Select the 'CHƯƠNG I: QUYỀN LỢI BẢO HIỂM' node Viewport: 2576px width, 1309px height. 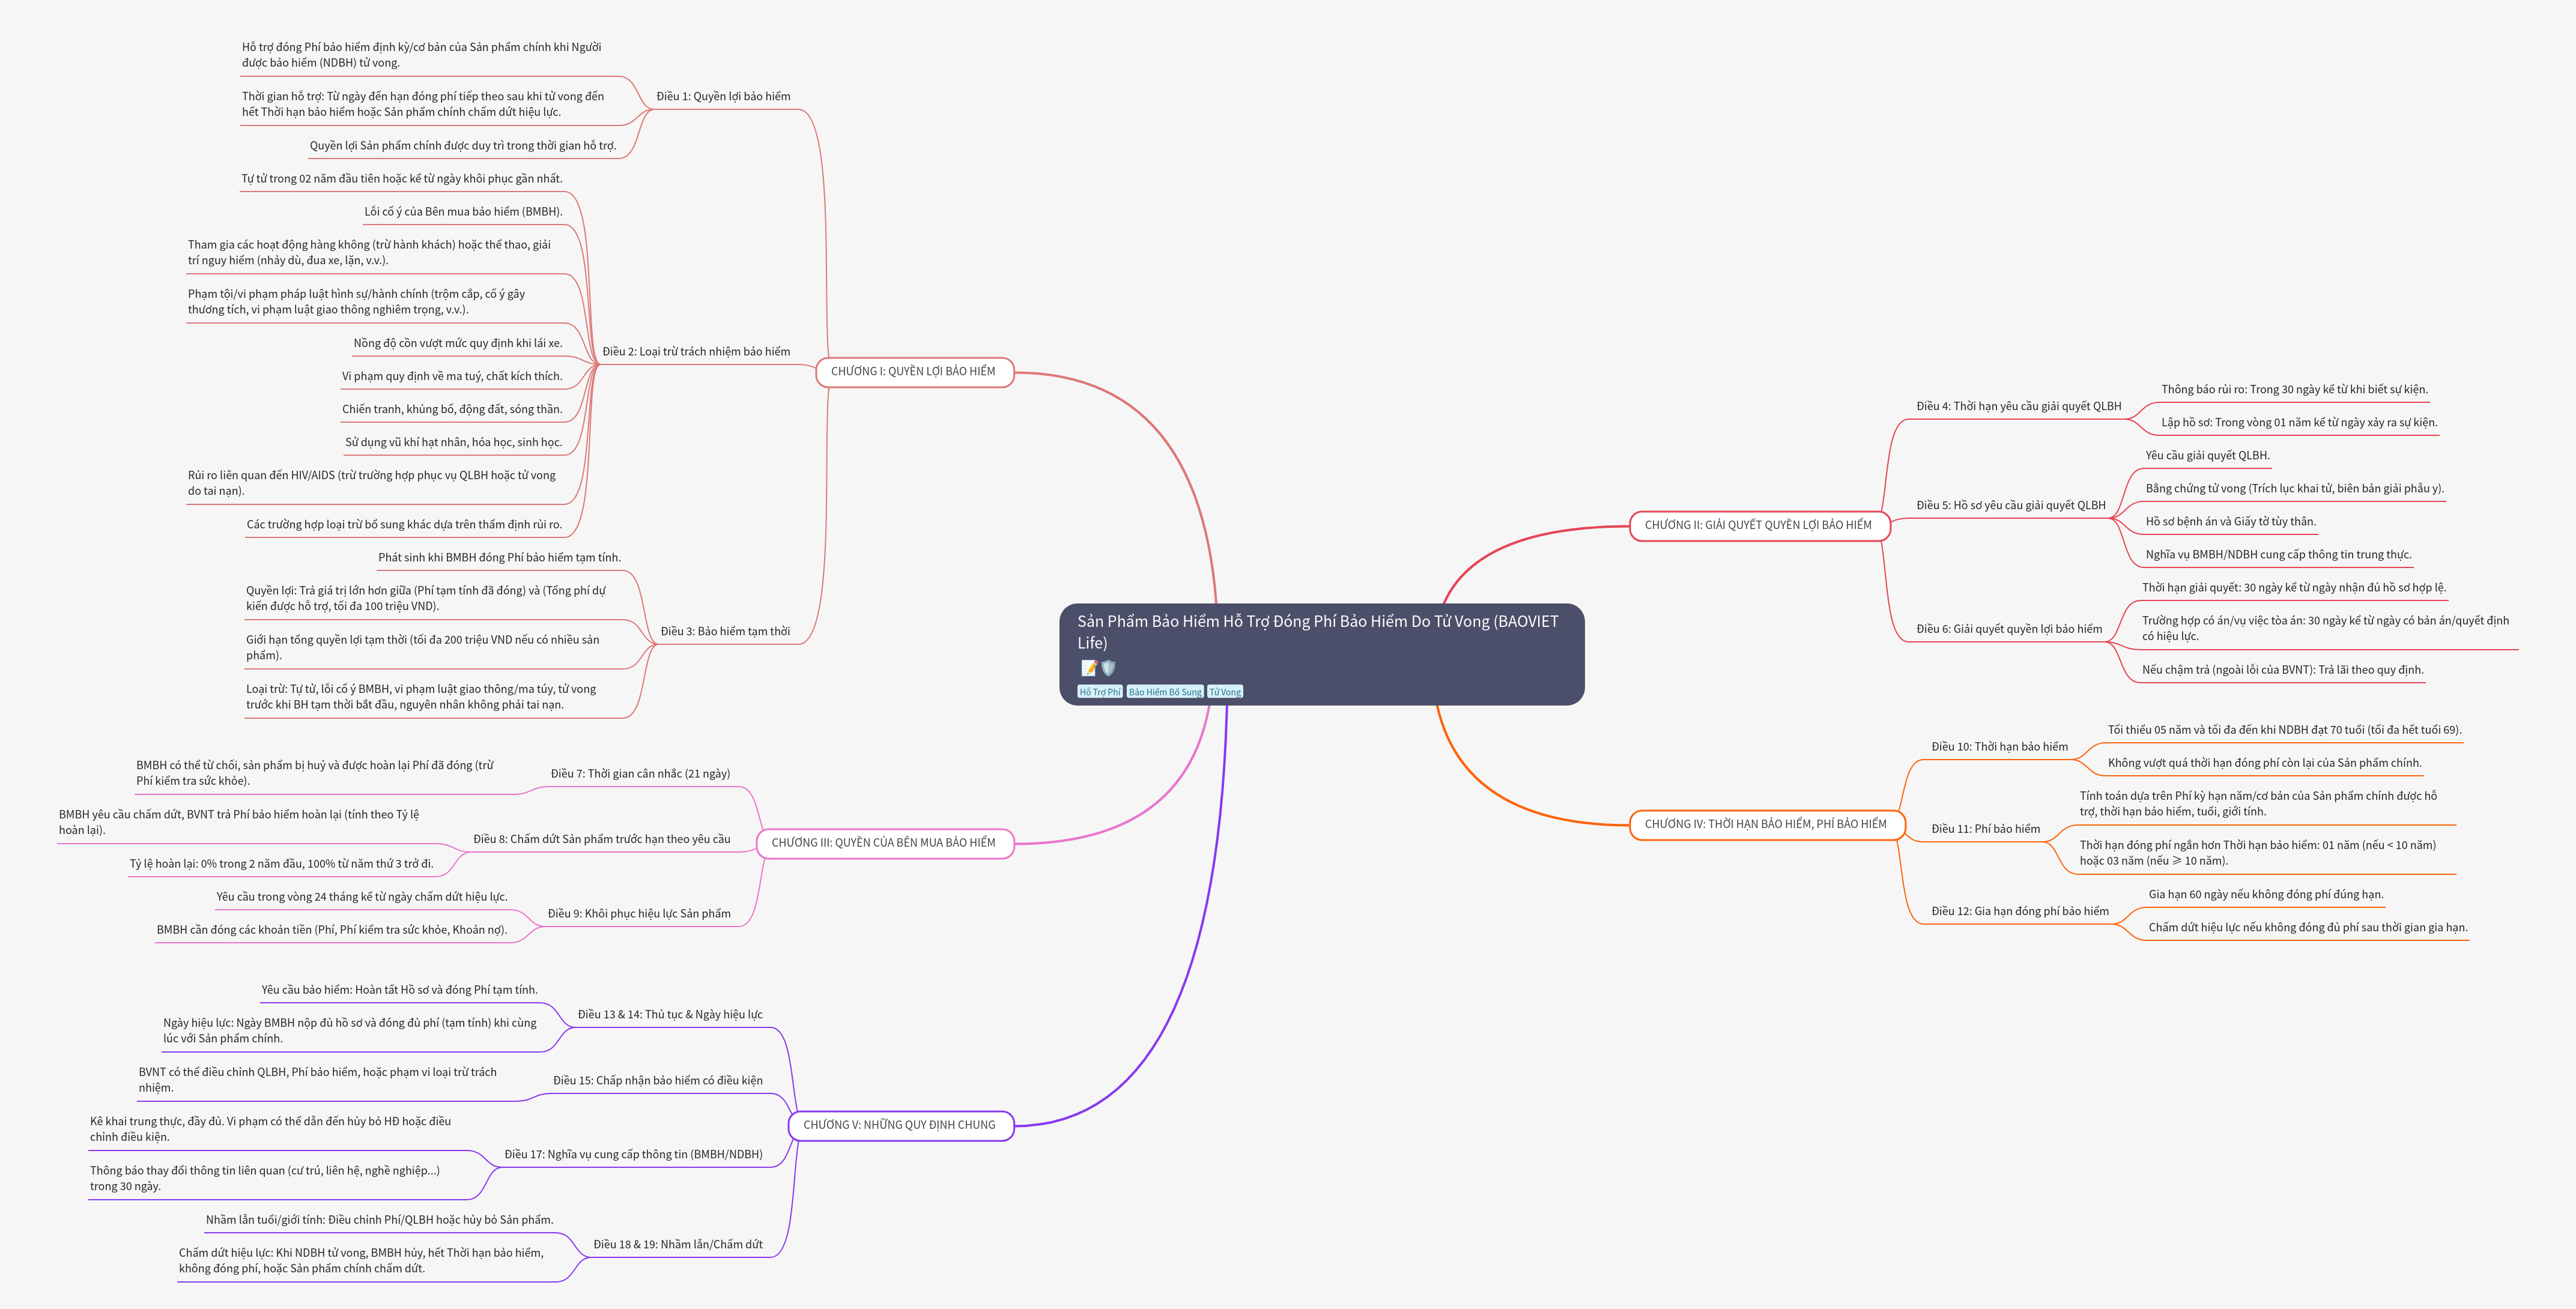913,372
